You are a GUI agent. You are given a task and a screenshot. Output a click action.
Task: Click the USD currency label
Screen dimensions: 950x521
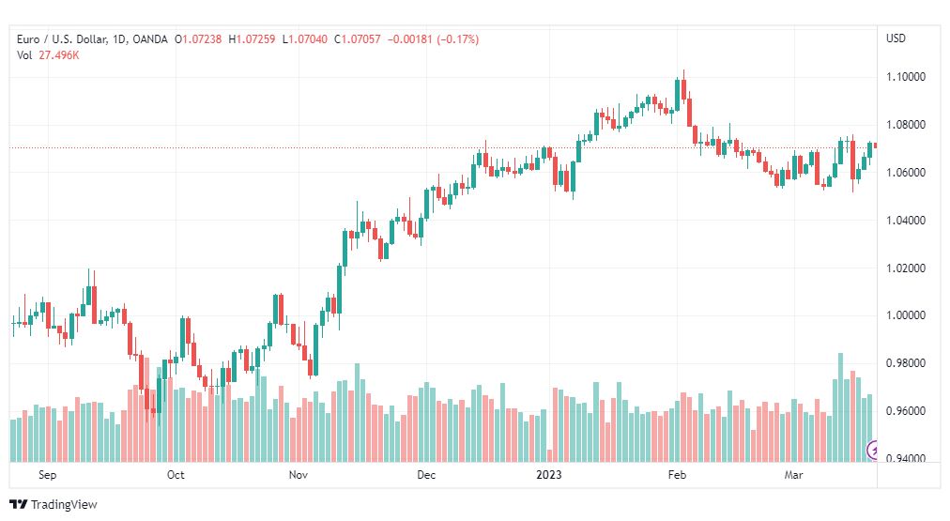tap(896, 38)
